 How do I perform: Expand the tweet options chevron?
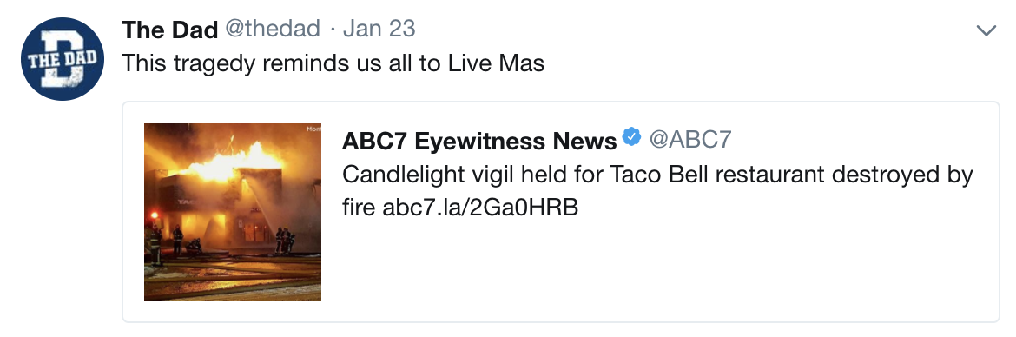click(x=986, y=30)
